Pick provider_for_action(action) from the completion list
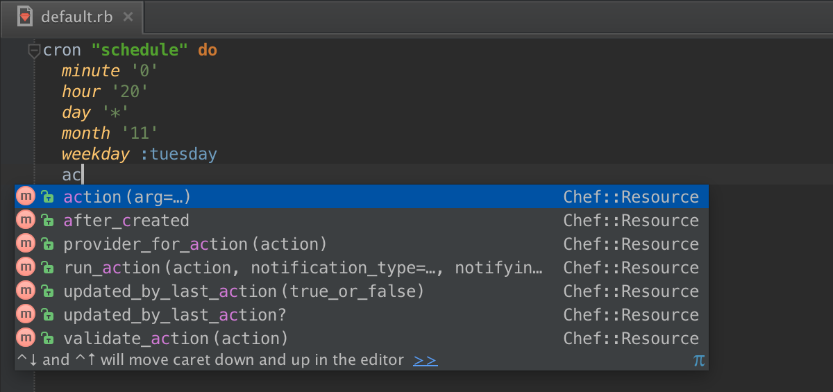Viewport: 833px width, 392px height. click(195, 244)
